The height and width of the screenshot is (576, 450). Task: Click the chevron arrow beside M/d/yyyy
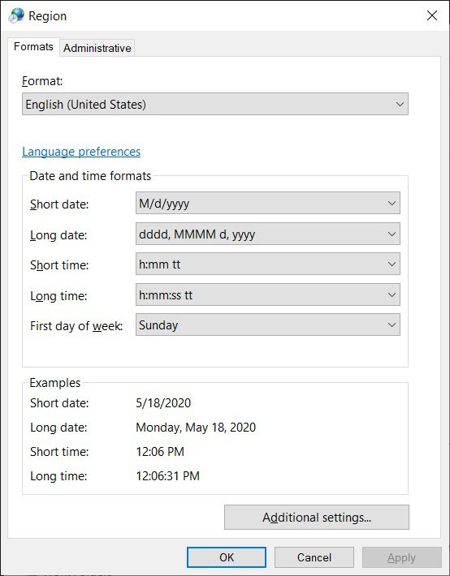point(392,203)
